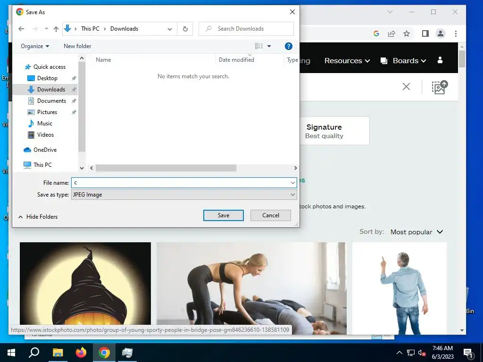Image resolution: width=483 pixels, height=362 pixels.
Task: Open the yoga bridge pose photo
Action: [x=251, y=283]
